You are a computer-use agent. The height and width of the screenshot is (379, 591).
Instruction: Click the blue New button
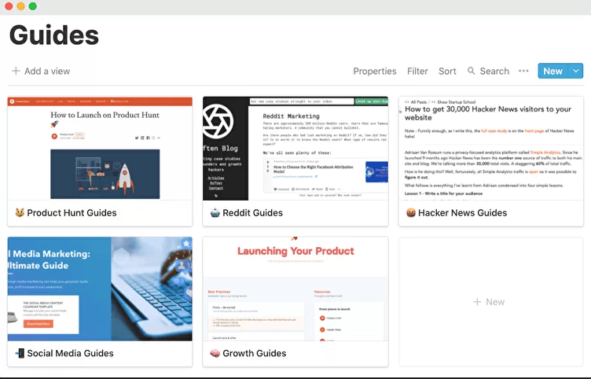click(552, 71)
